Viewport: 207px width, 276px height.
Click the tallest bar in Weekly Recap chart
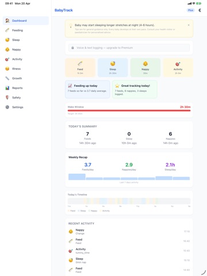77,177
